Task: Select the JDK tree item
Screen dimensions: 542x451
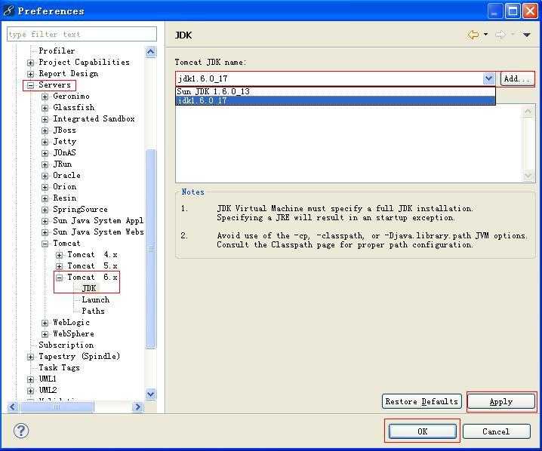Action: click(x=89, y=288)
